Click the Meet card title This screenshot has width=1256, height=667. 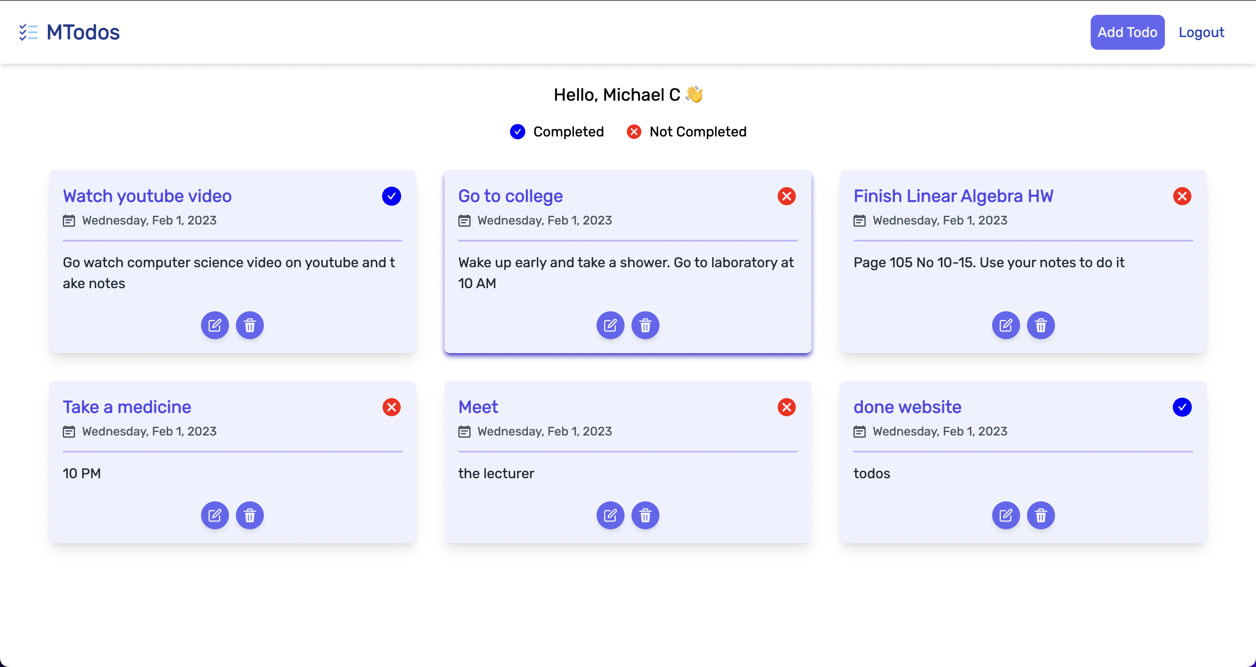pyautogui.click(x=478, y=407)
